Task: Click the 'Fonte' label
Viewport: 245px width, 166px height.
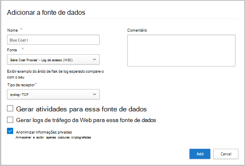Action: tap(12, 50)
